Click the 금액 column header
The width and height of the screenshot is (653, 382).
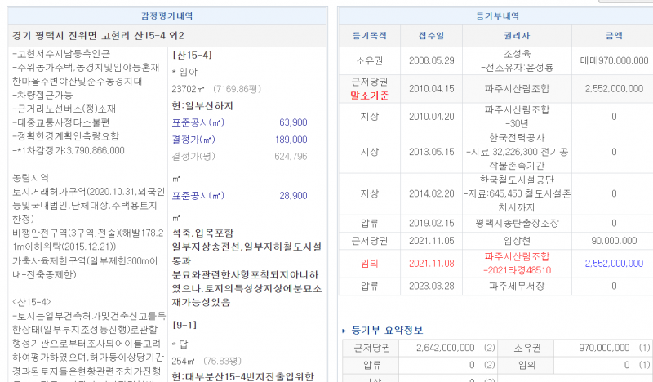click(613, 36)
